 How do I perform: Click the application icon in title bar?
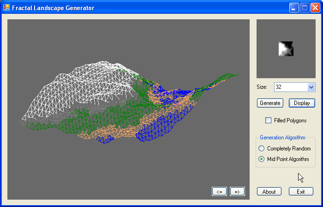coord(6,8)
